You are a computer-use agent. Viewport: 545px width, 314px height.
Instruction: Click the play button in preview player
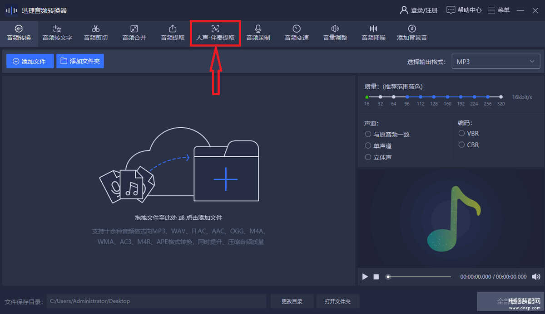coord(365,276)
